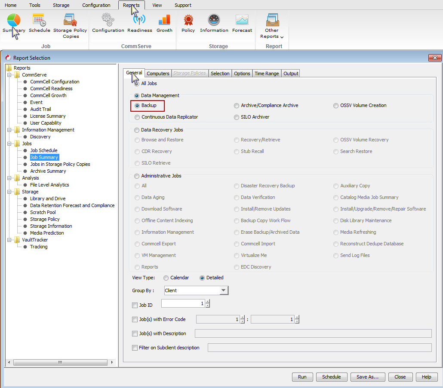Click the Storage Policy report icon
443x388 pixels.
[188, 20]
